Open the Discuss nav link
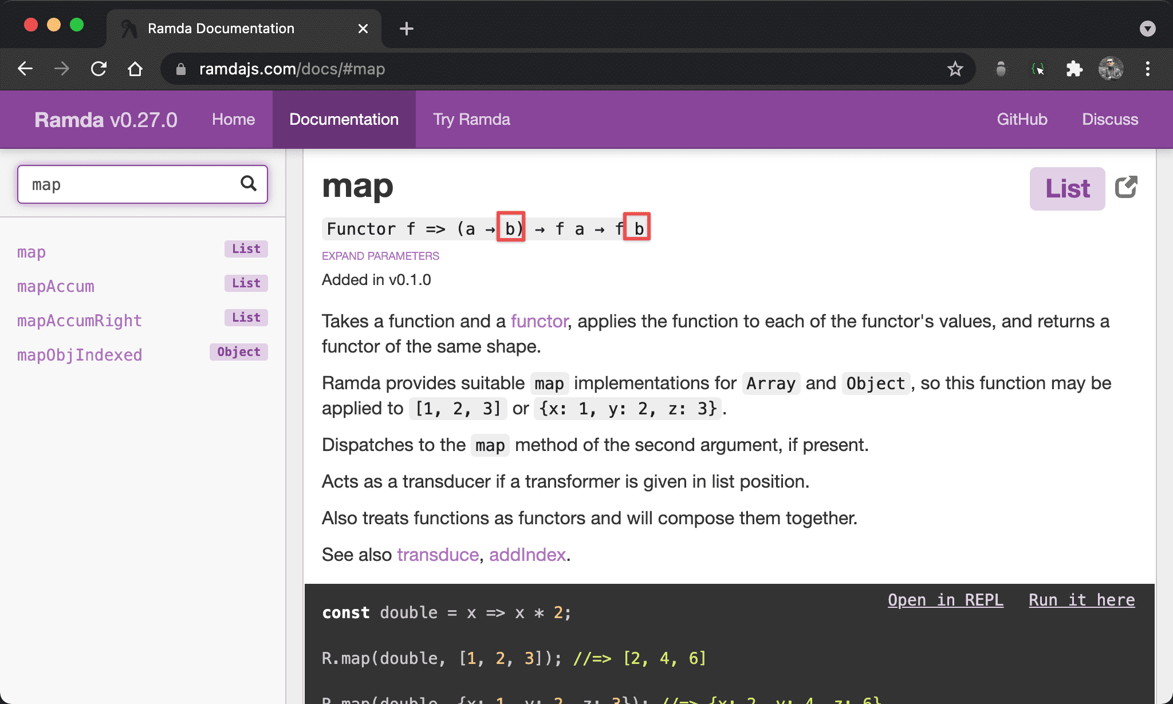Screen dimensions: 1173x704 pos(1110,120)
